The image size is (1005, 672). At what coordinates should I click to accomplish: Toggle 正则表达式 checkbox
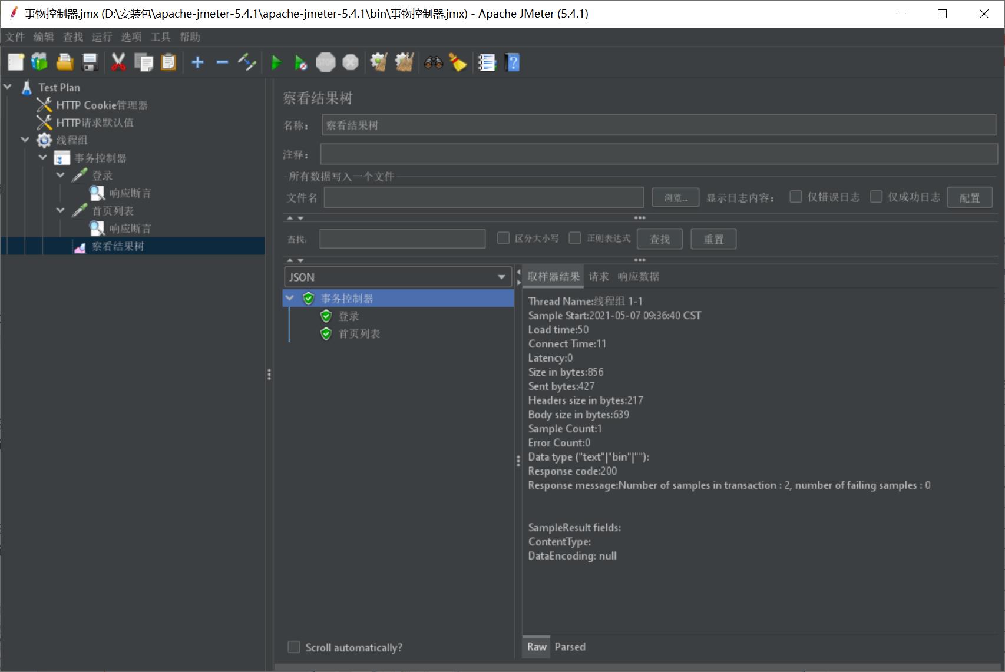point(575,238)
